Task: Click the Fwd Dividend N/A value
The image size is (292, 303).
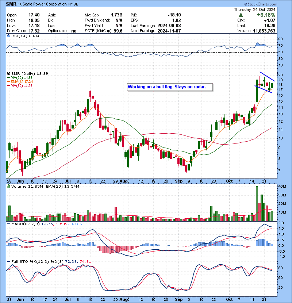Action: [x=119, y=20]
